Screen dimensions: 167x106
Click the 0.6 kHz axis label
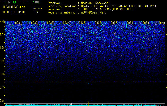(x=2, y=101)
